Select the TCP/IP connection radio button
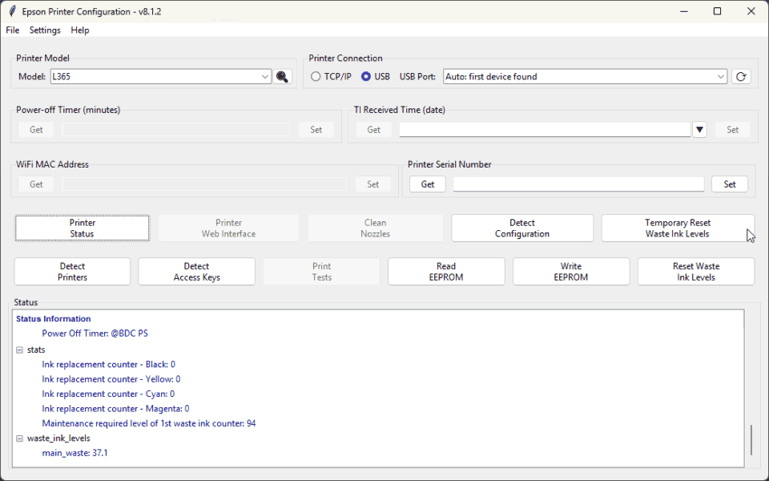The height and width of the screenshot is (481, 769). 316,77
